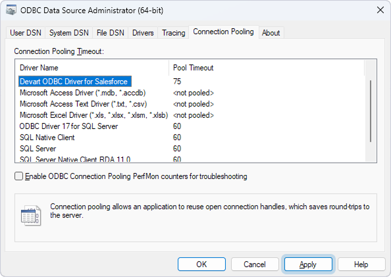This screenshot has width=391, height=277.
Task: Click the ODBC Administrator title bar icon
Action: (x=11, y=10)
